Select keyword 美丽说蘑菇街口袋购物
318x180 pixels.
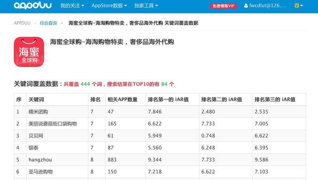(53, 124)
